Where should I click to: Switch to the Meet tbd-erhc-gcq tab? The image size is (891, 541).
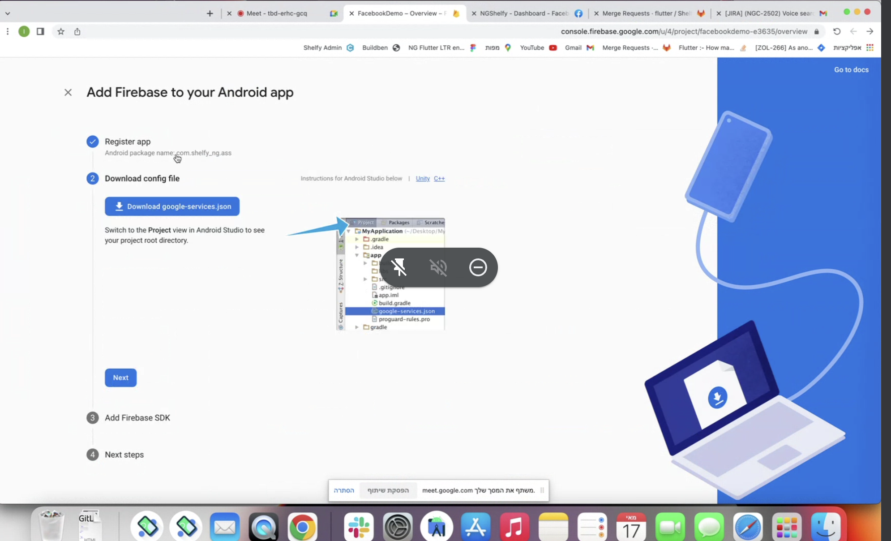tap(277, 13)
